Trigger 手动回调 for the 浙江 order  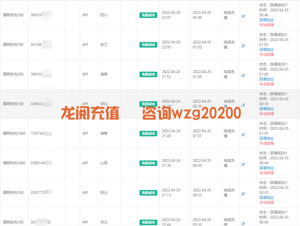pos(267,54)
